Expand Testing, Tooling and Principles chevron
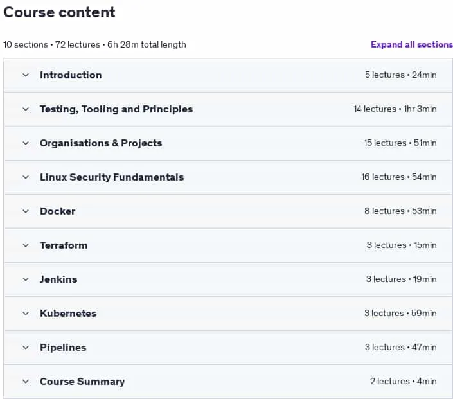The width and height of the screenshot is (453, 399). click(x=26, y=109)
